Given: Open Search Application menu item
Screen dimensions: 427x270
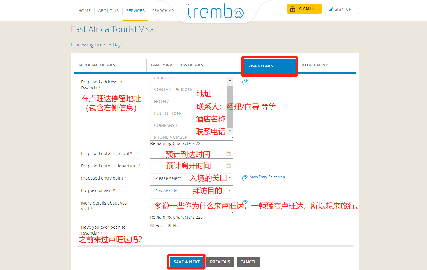Looking at the screenshot, I should click(x=163, y=11).
